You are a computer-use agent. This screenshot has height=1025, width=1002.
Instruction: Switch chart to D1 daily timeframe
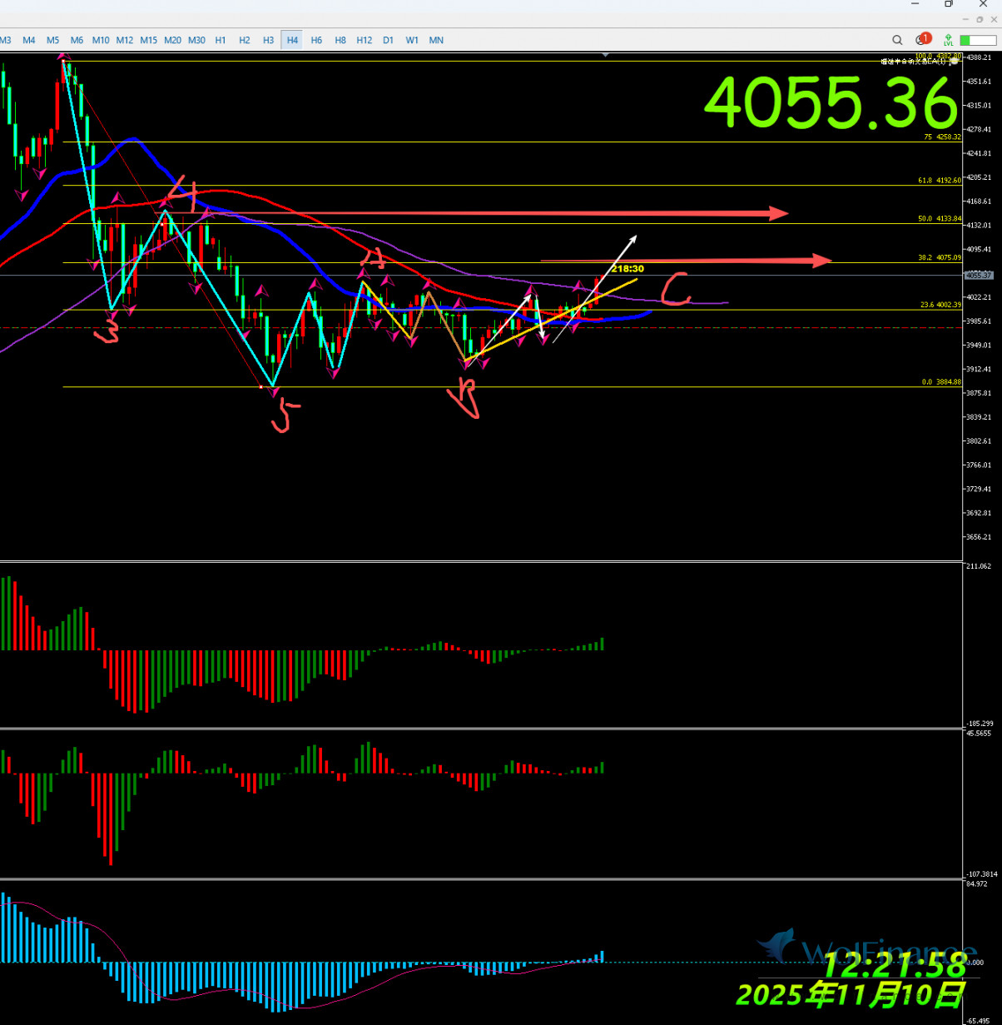coord(388,40)
